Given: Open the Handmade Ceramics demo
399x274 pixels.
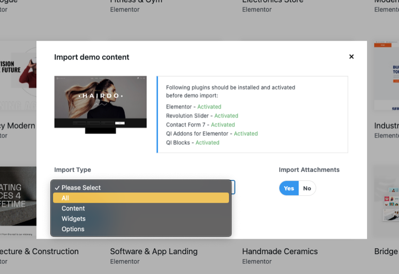Looking at the screenshot, I should tap(280, 252).
